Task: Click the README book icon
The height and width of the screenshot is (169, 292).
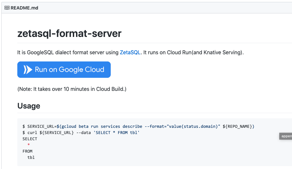Action: point(7,8)
